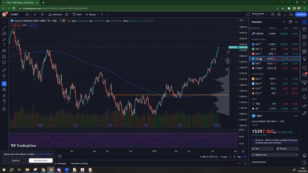Open the emoji icons tool
Image resolution: width=308 pixels, height=173 pixels.
point(4,62)
